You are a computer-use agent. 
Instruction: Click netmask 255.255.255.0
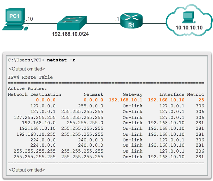click(x=85, y=123)
